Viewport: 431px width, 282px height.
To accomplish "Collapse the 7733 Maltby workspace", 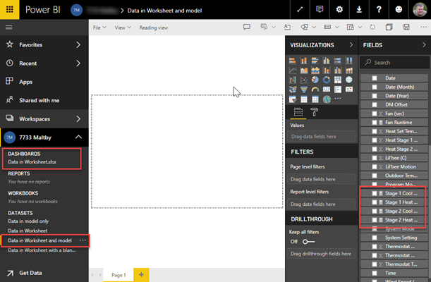I will [78, 137].
